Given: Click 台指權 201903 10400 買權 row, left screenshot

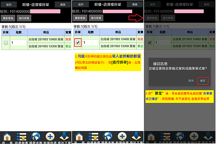Looking at the screenshot, I should click(x=46, y=39).
